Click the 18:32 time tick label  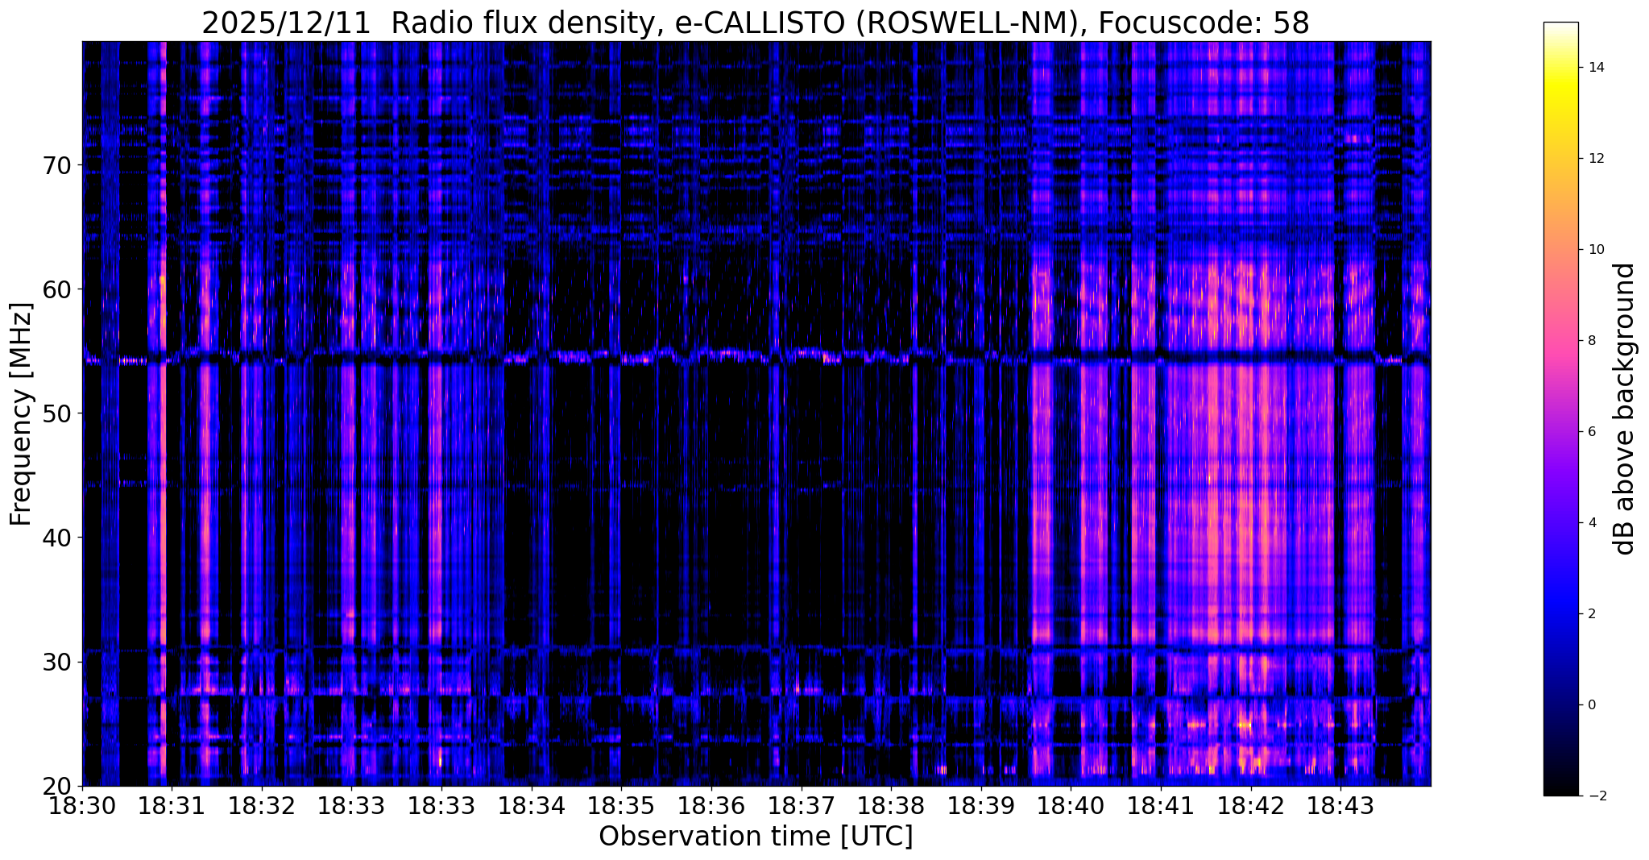coord(262,806)
